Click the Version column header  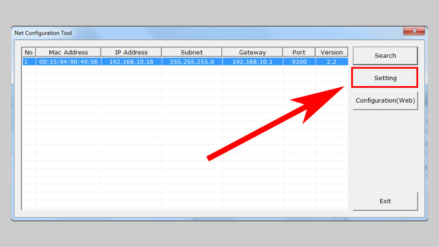click(x=332, y=52)
